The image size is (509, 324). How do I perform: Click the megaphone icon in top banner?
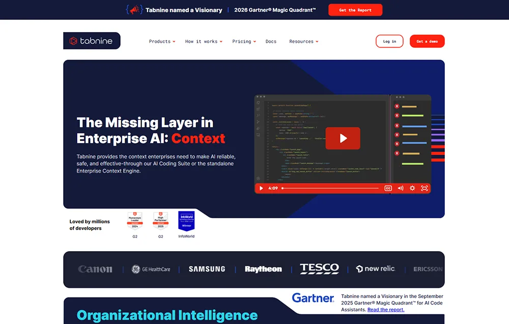click(134, 10)
